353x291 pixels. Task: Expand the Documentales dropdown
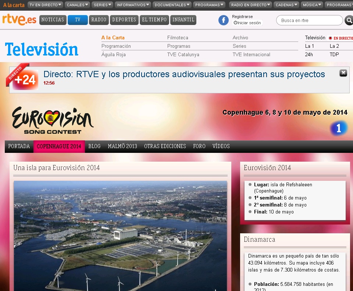click(x=172, y=5)
